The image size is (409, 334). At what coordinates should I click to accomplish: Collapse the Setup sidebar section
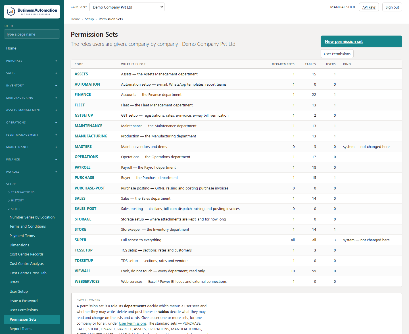click(x=32, y=184)
